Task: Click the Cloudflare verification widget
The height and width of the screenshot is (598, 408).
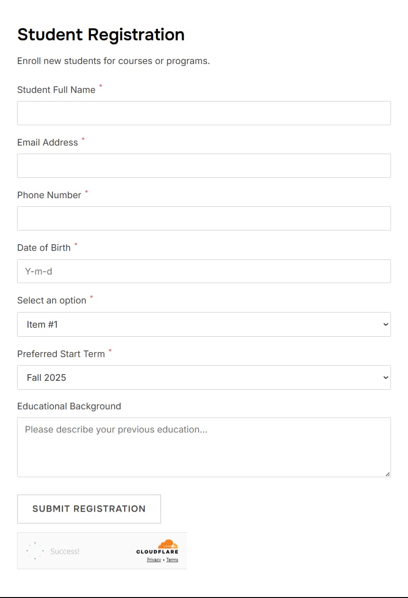Action: tap(102, 550)
